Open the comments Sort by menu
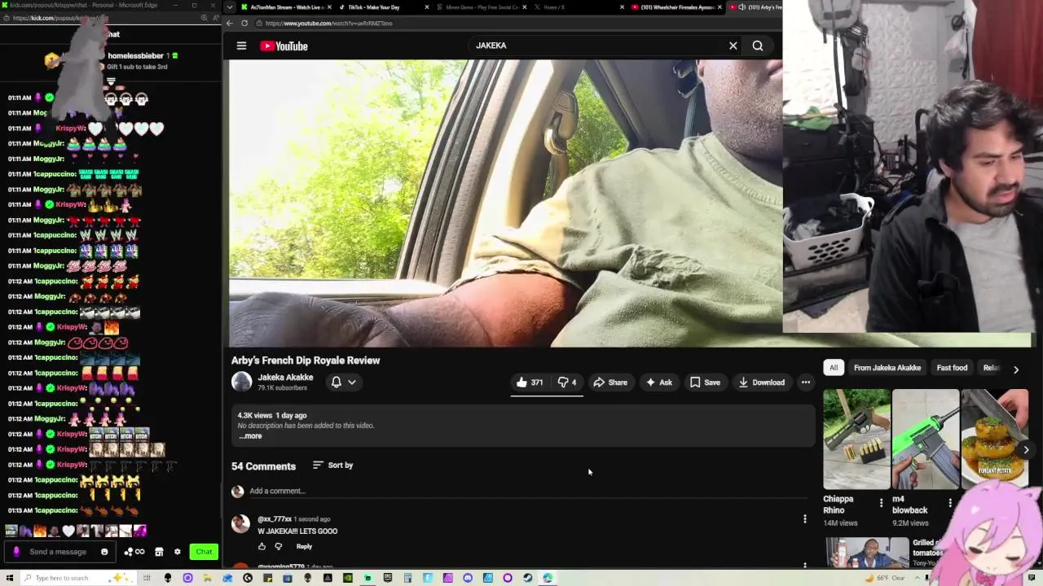The height and width of the screenshot is (586, 1043). [x=332, y=465]
